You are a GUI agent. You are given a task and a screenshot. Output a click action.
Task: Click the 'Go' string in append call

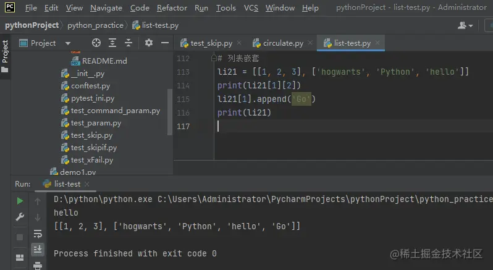(x=301, y=99)
